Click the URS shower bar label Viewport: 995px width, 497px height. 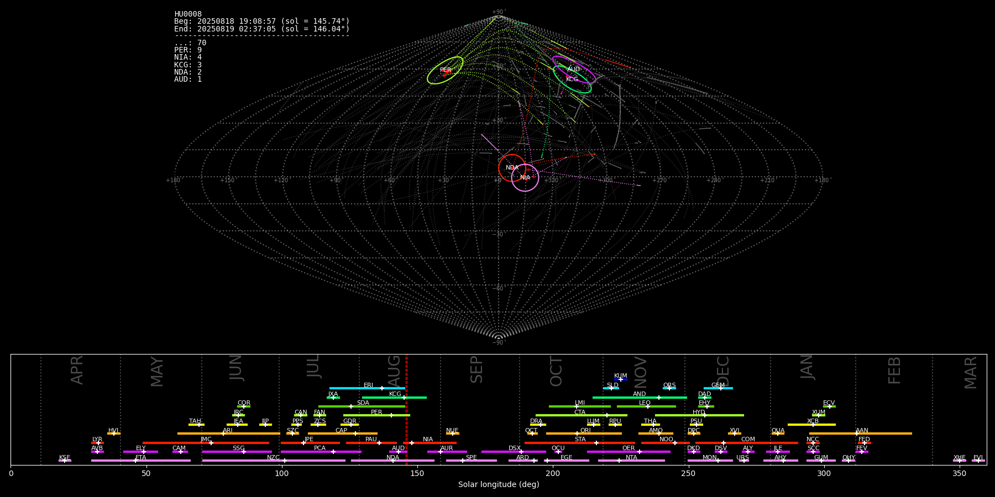coord(743,458)
